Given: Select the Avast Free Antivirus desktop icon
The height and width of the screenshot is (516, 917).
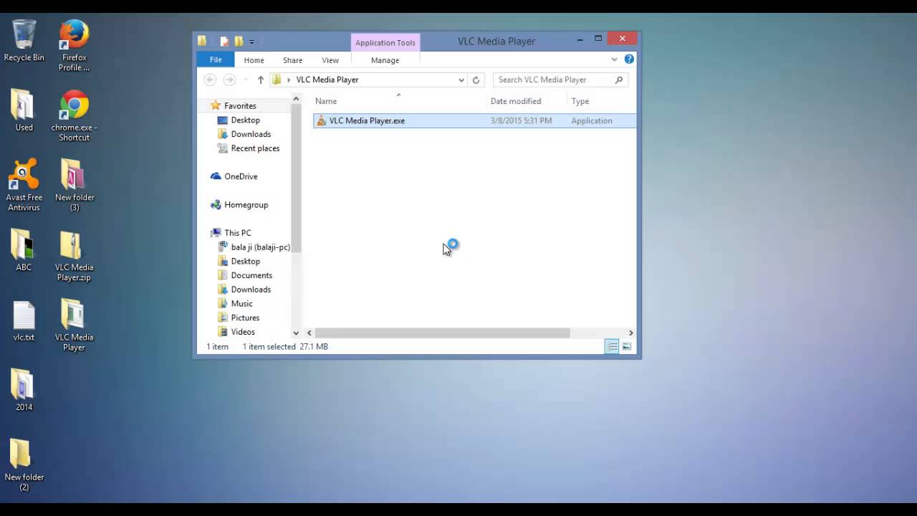Looking at the screenshot, I should click(x=24, y=186).
